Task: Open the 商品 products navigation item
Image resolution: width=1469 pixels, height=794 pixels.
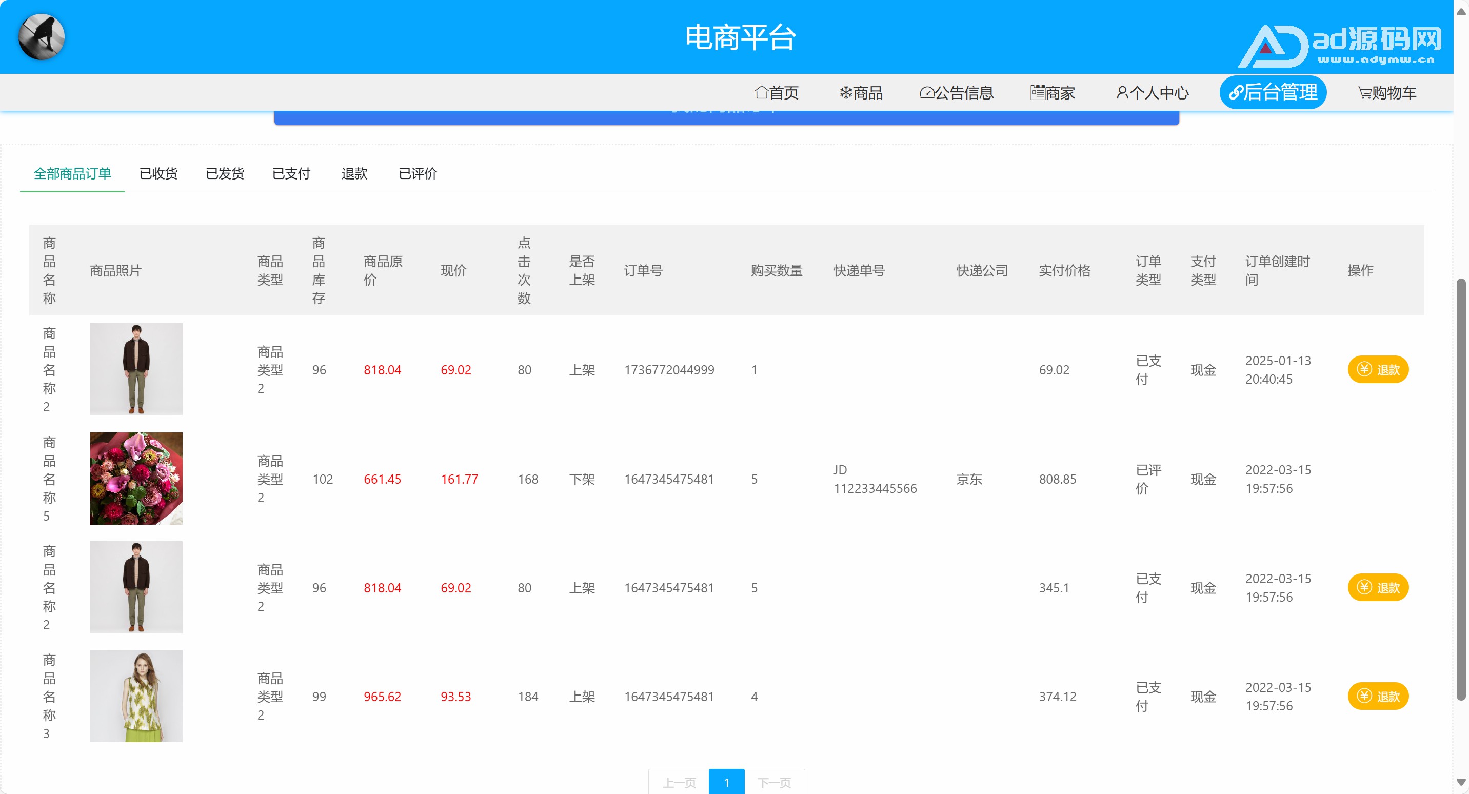Action: pos(861,92)
